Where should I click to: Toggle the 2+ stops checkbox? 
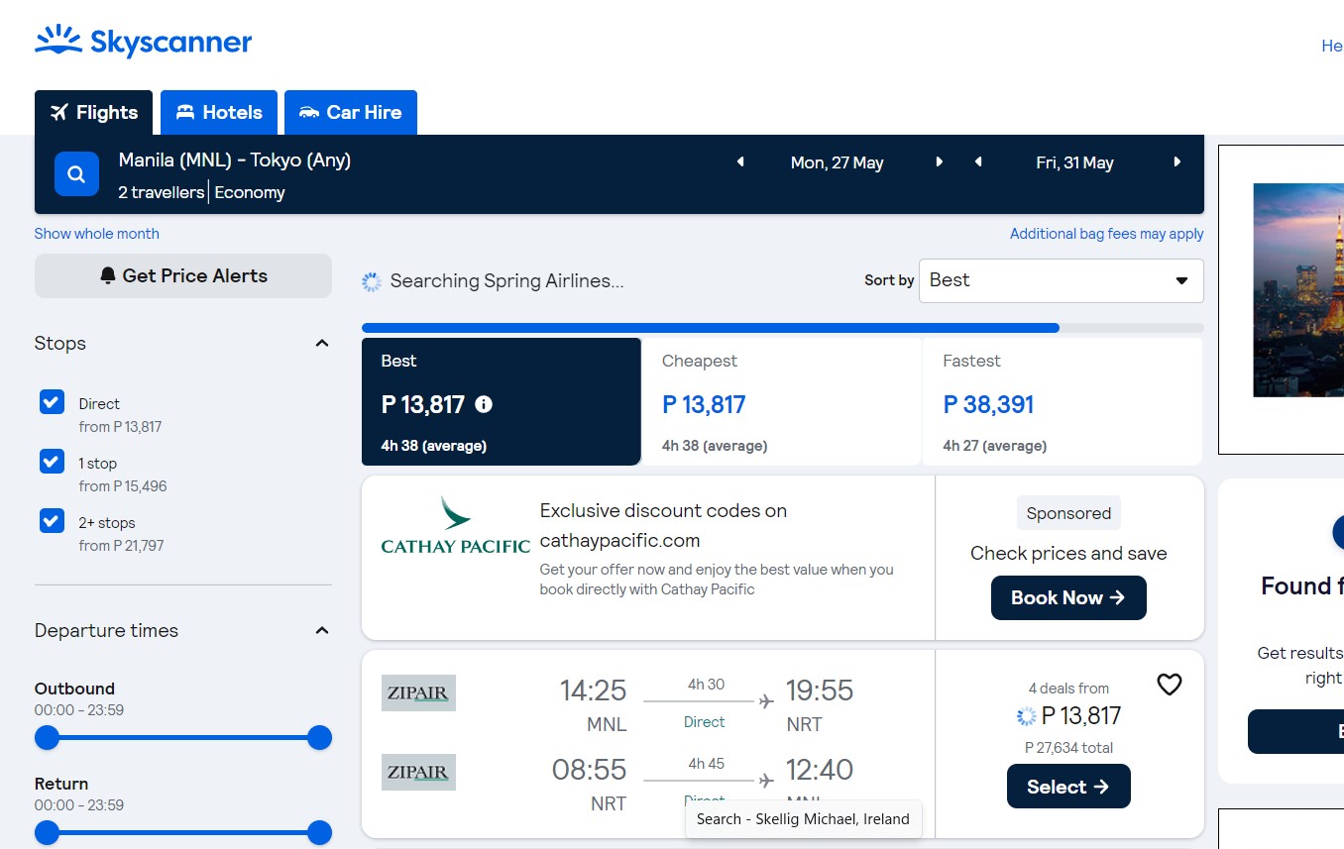[x=52, y=521]
